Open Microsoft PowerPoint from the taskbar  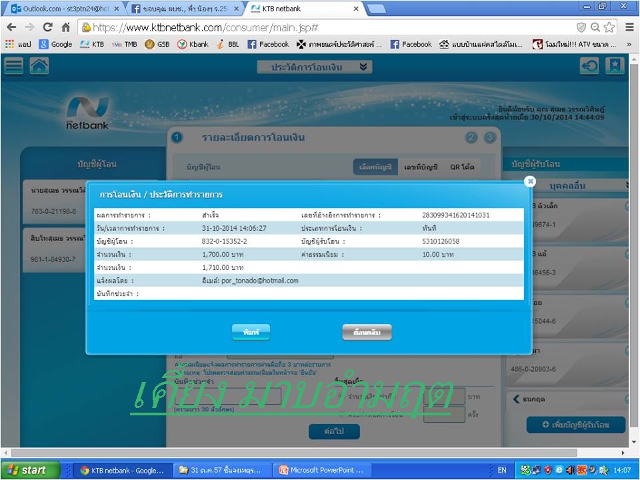tap(321, 470)
